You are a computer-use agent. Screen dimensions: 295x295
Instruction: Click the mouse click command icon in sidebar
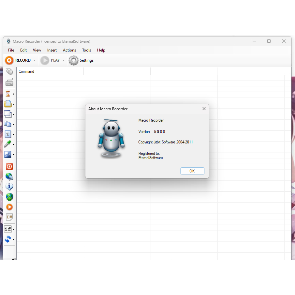point(9,71)
